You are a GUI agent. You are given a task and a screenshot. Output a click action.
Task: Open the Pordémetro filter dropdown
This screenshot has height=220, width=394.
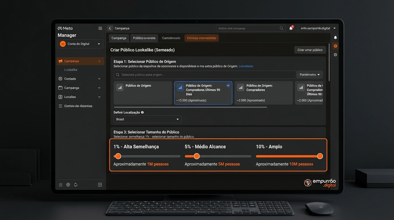310,74
